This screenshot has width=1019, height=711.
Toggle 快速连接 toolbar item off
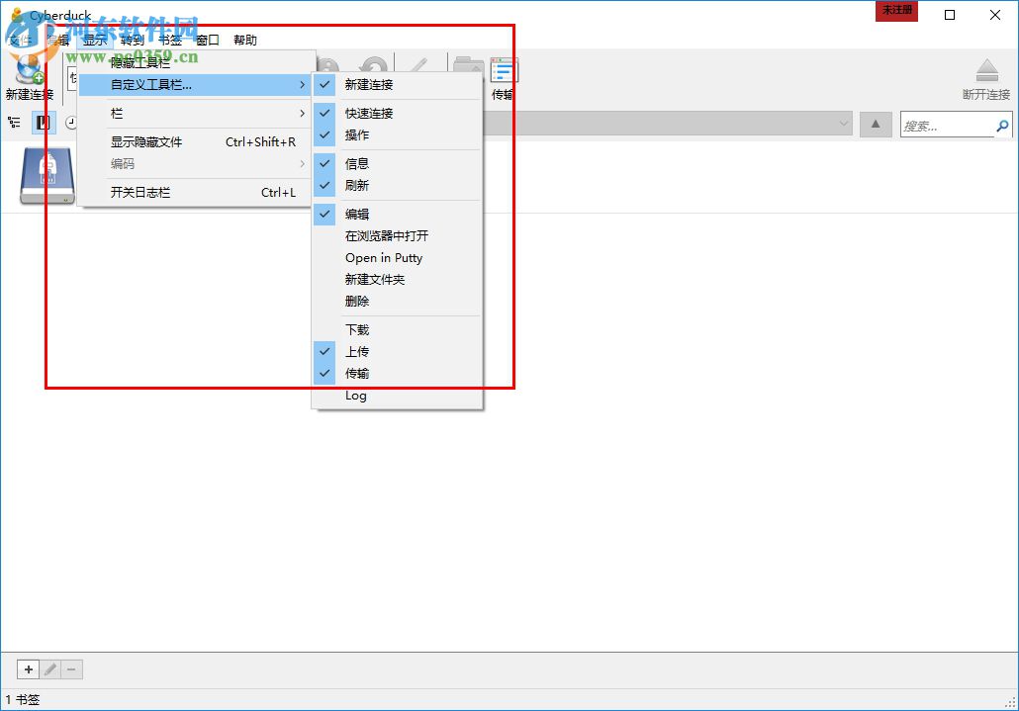(x=397, y=113)
